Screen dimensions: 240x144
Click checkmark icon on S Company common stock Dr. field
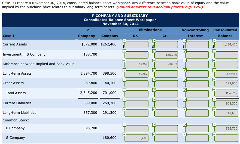(124, 134)
